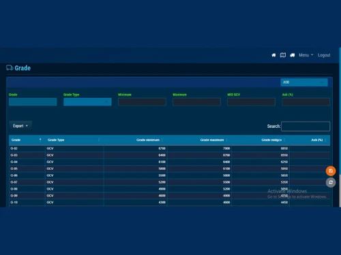Click grade minimum value in G-02 row

tap(162, 148)
